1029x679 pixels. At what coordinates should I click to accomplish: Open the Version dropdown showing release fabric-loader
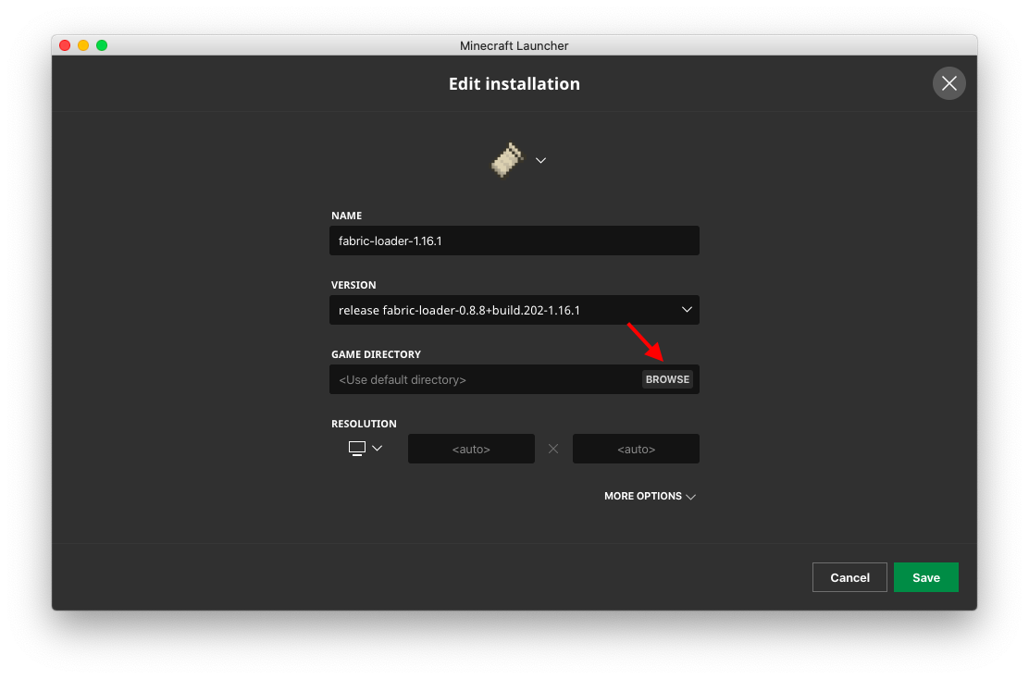[x=500, y=310]
